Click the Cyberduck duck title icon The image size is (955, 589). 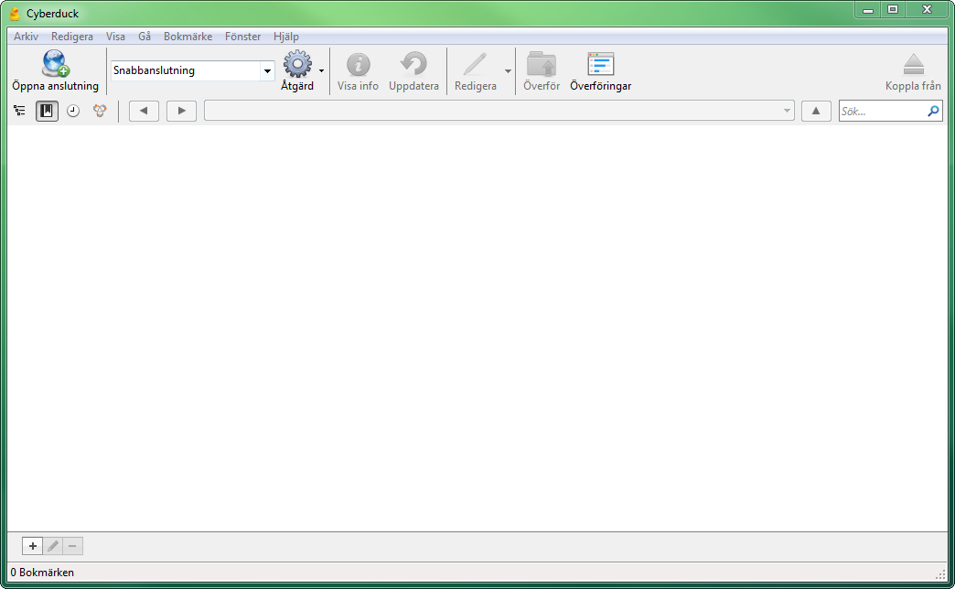pyautogui.click(x=15, y=14)
